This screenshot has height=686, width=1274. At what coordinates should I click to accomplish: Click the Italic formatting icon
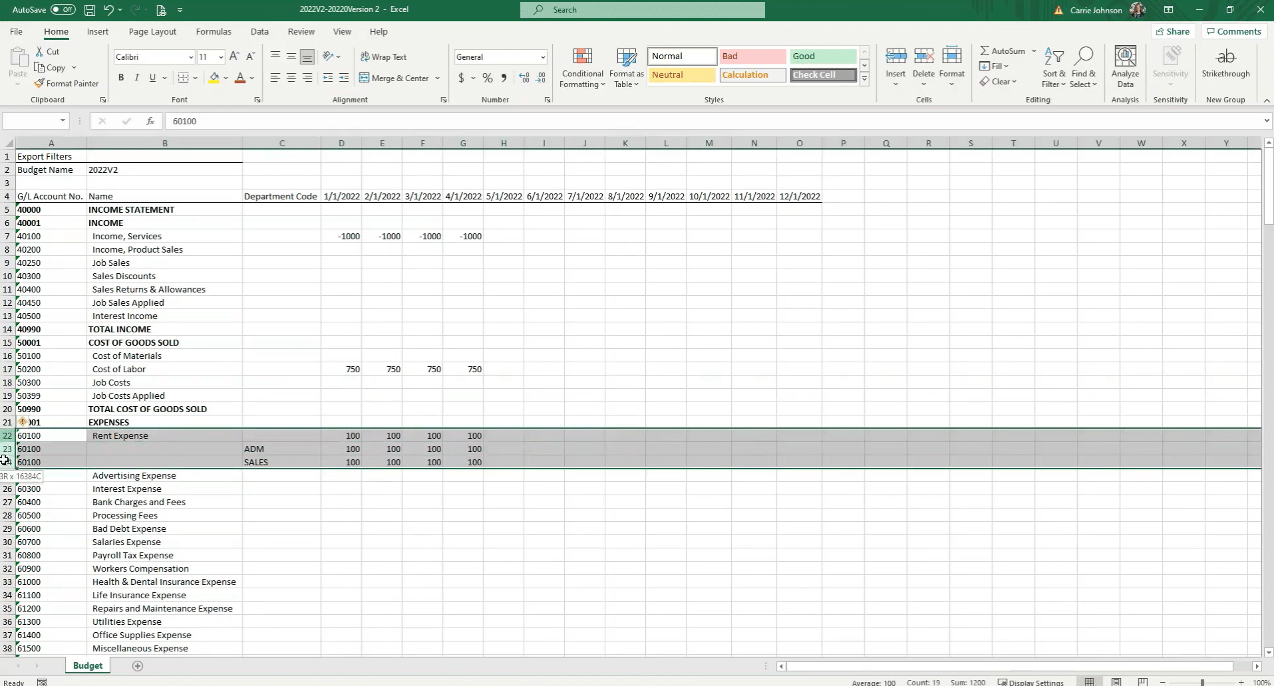tap(137, 78)
